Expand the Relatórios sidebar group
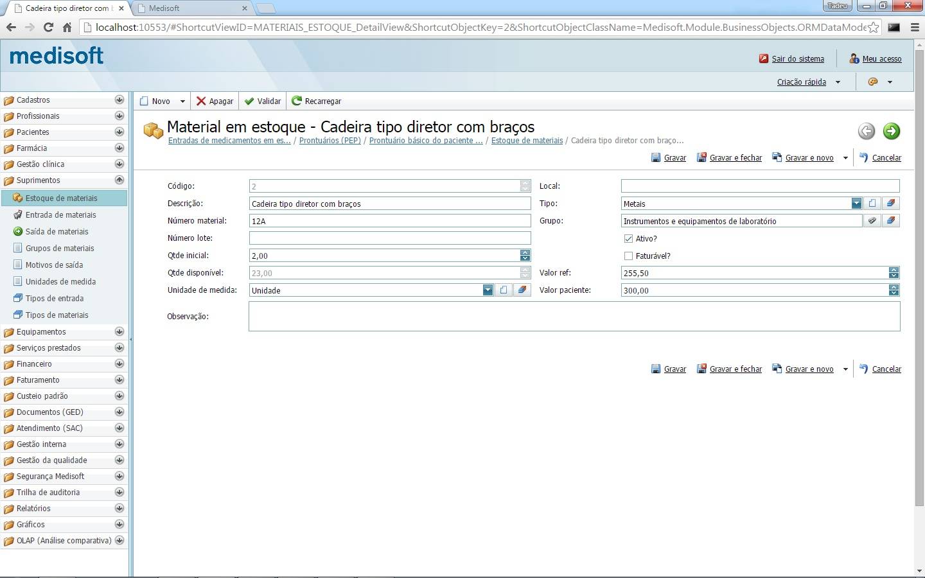Image resolution: width=925 pixels, height=578 pixels. [x=119, y=508]
